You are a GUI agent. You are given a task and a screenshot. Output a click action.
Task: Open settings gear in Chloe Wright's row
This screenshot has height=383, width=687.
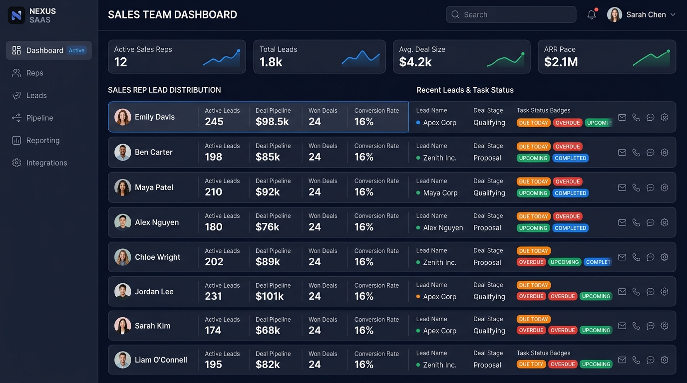(x=664, y=257)
